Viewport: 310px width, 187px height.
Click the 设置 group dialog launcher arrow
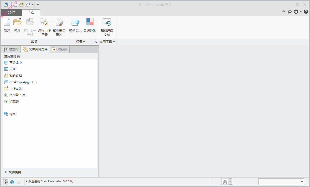point(96,42)
